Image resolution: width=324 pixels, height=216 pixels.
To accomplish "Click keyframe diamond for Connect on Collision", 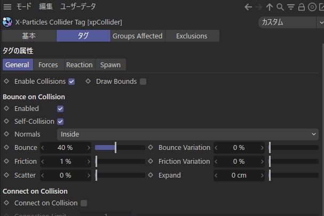I will click(6, 203).
